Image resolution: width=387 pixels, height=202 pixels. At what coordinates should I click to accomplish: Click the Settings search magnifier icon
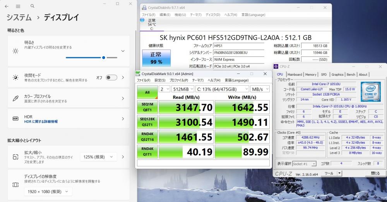tap(32, 6)
